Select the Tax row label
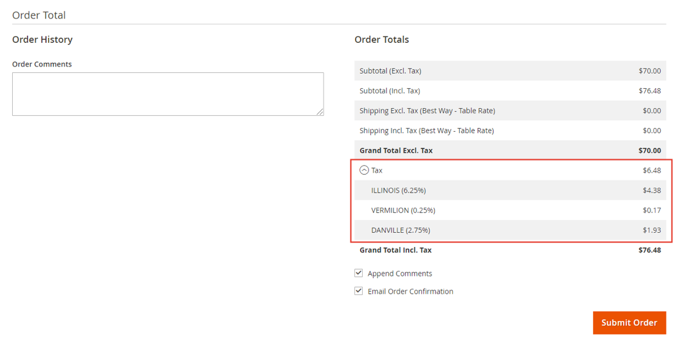Viewport: 678px width, 348px height. tap(377, 170)
